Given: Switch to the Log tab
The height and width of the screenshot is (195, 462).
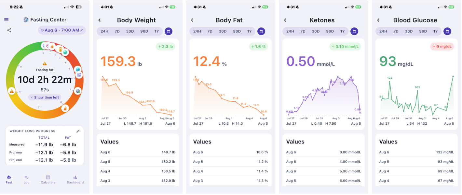Looking at the screenshot, I should [x=27, y=179].
